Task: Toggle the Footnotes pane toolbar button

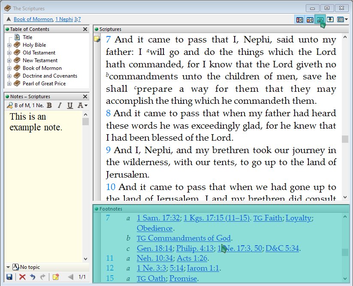Action: [x=320, y=20]
